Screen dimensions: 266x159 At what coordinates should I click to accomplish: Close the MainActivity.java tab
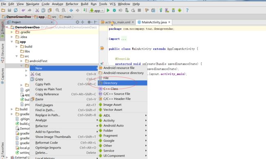point(169,22)
